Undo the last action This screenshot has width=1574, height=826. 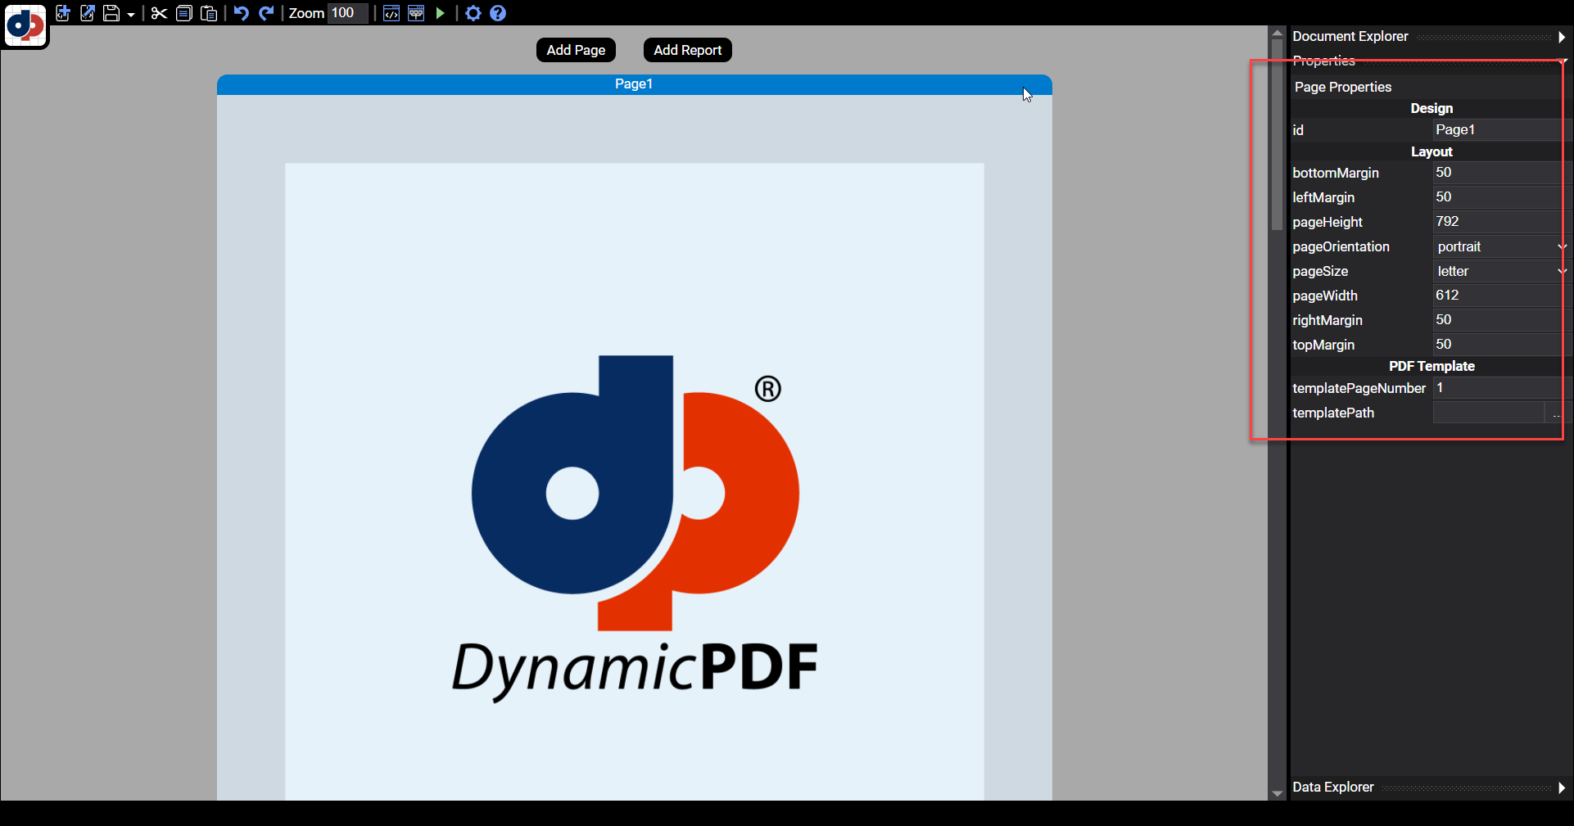tap(241, 13)
